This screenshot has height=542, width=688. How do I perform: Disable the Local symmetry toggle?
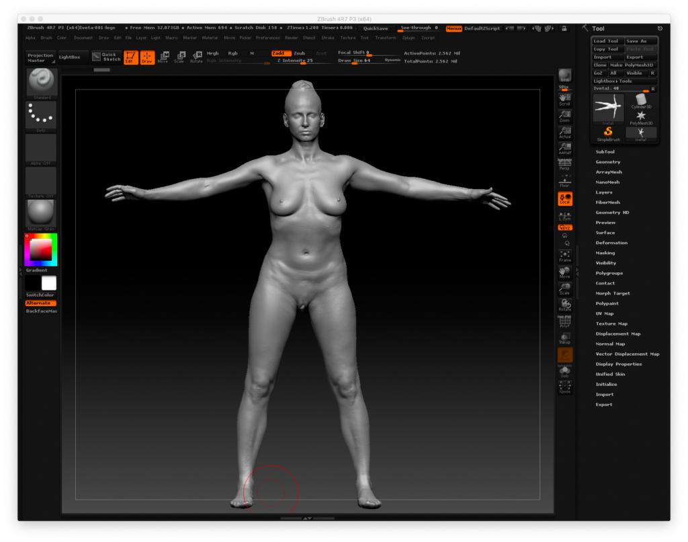[564, 198]
